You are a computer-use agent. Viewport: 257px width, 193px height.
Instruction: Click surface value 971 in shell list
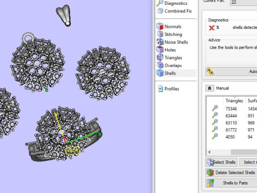tap(251, 130)
